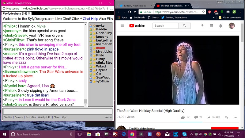This screenshot has height=138, width=245.
Task: Click Quit in Mibbit toolbar
Action: (x=65, y=117)
